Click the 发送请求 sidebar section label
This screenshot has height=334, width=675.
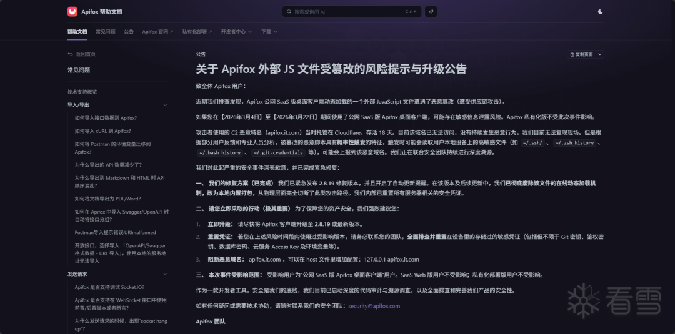point(77,274)
